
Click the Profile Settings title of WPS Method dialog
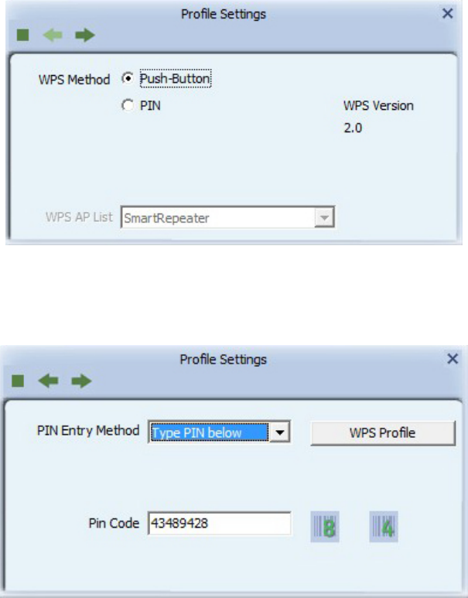coord(223,13)
